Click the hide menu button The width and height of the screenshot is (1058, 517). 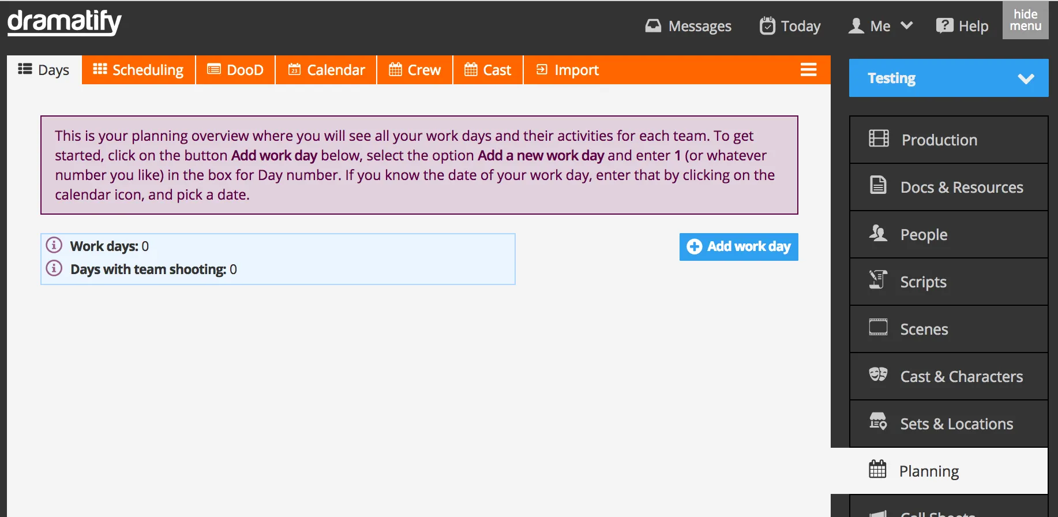1026,20
